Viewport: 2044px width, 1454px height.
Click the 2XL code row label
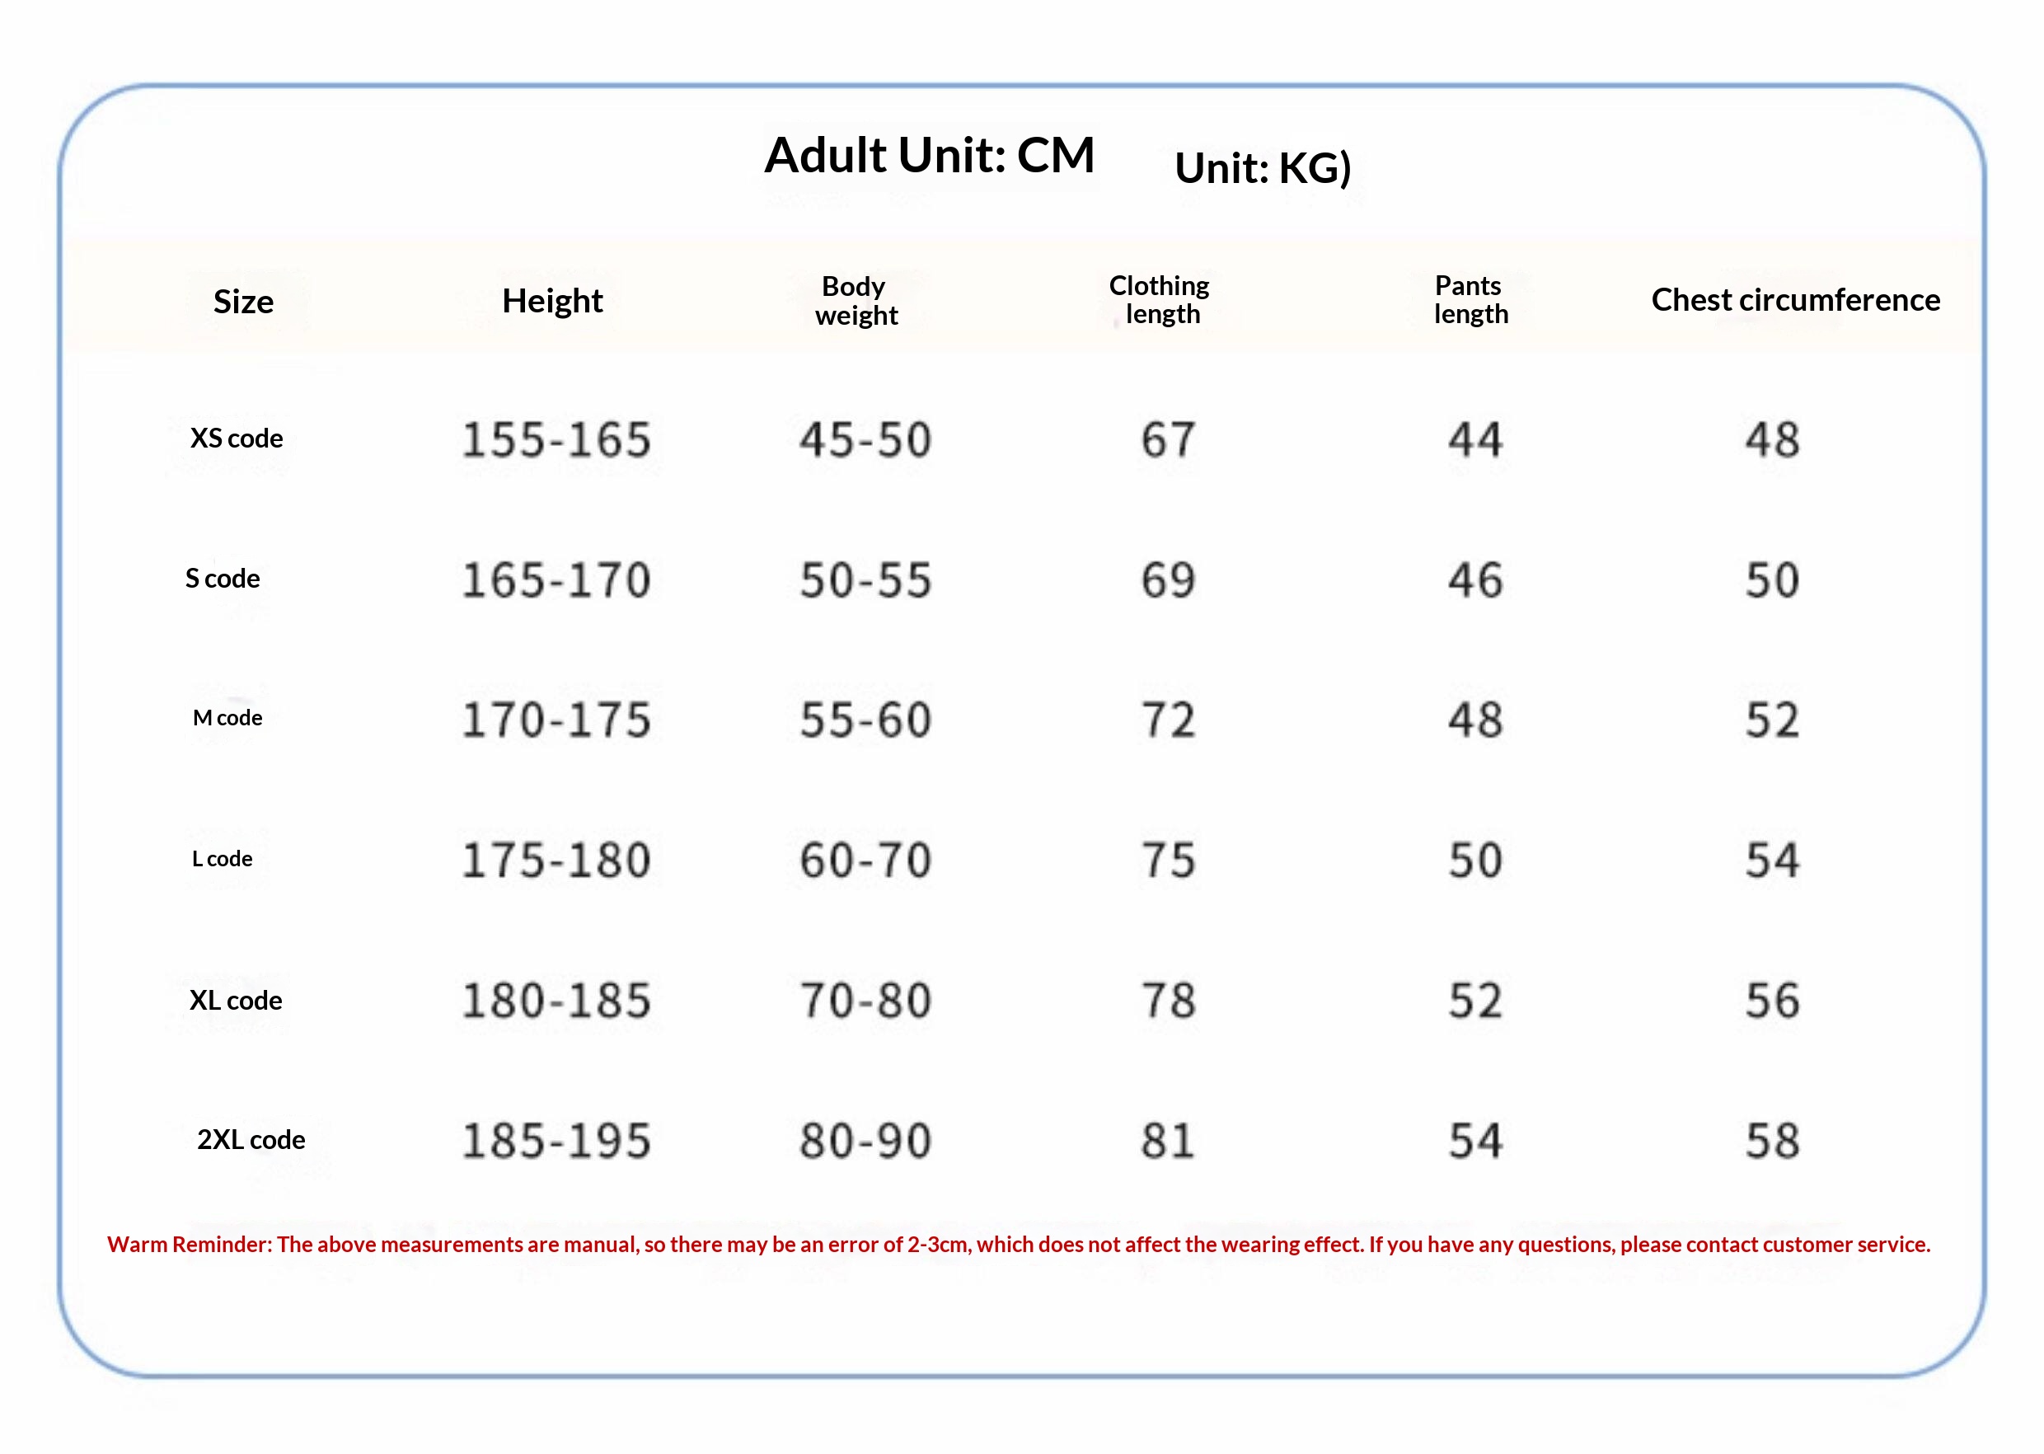[251, 1141]
